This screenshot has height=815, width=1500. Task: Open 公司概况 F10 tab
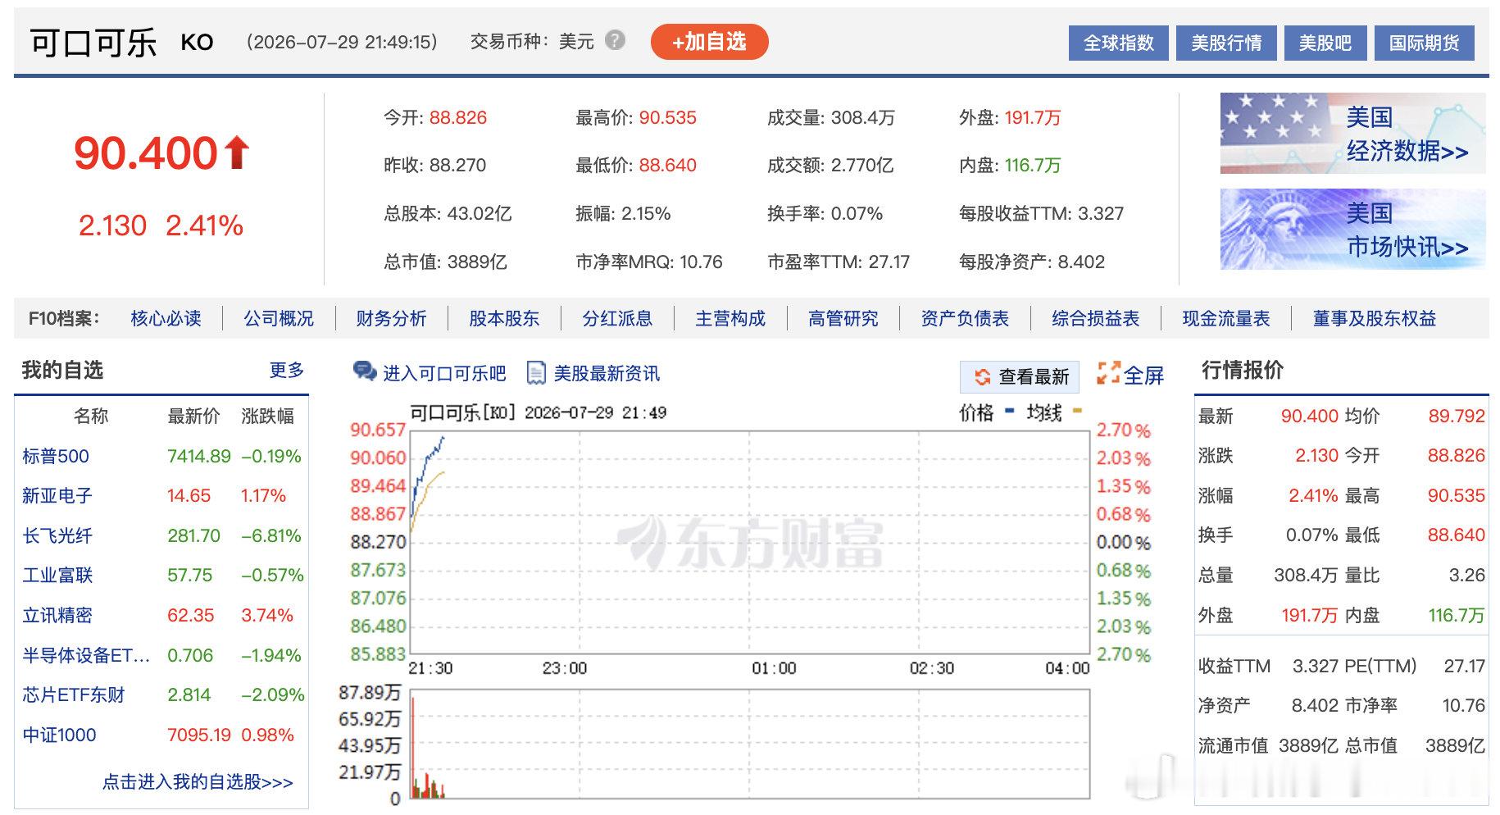(x=279, y=318)
